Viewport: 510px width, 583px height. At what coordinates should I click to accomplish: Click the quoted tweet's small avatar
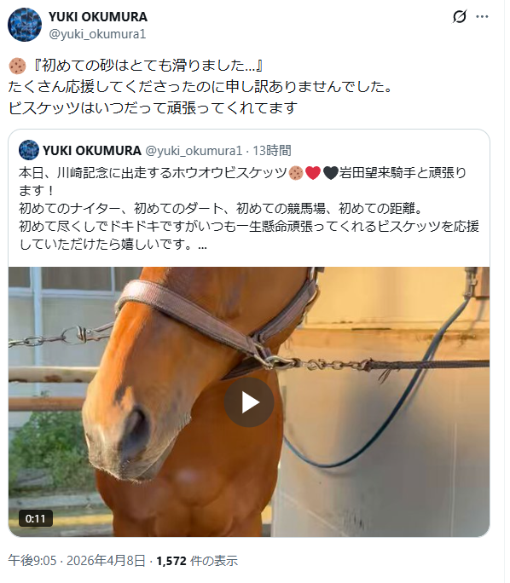29,150
